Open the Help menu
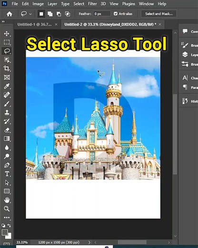Screen dimensions: 198x248 (162, 4)
